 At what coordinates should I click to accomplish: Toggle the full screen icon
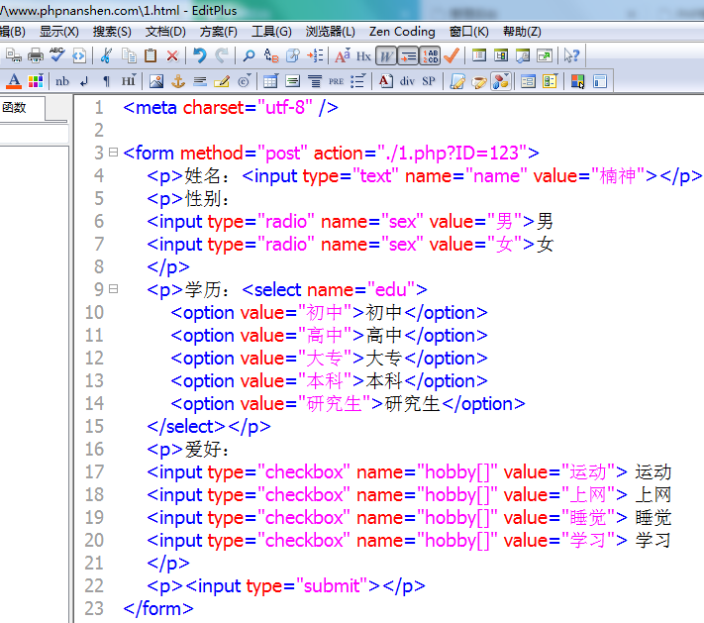pyautogui.click(x=545, y=55)
